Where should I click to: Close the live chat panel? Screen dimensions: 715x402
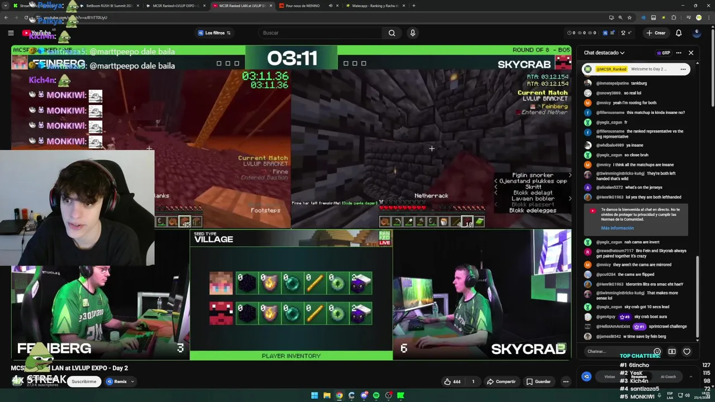691,53
